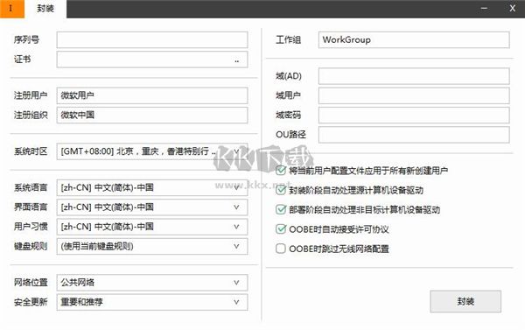Click the 序列号 input field
The image size is (525, 330).
click(x=152, y=40)
